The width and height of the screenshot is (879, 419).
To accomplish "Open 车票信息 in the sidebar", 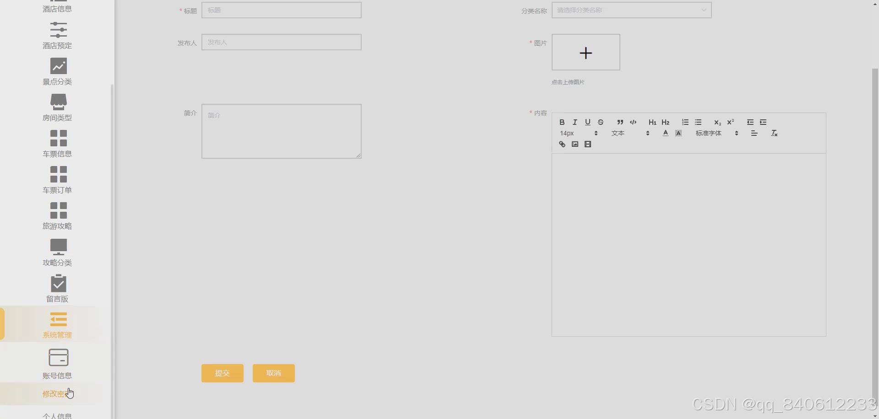I will 57,144.
